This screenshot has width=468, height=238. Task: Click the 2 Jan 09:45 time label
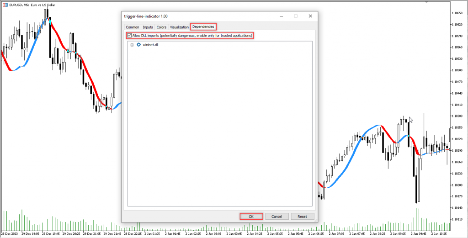pyautogui.click(x=418, y=234)
